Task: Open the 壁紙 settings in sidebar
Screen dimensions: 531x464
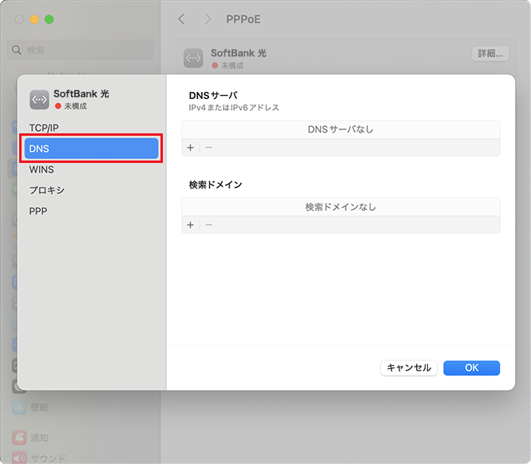Action: pos(38,407)
